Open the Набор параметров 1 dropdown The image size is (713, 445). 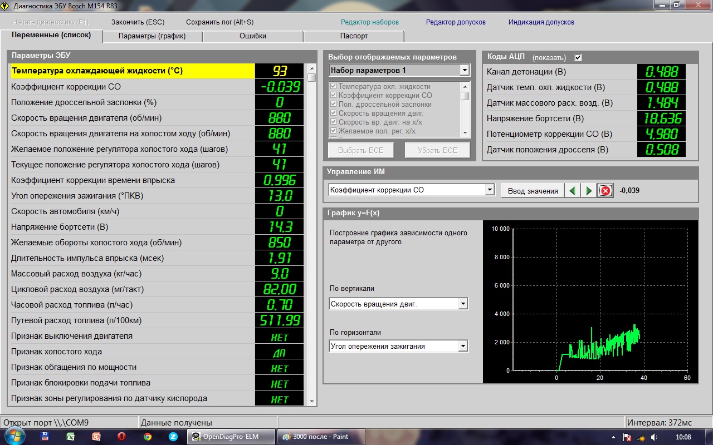464,71
